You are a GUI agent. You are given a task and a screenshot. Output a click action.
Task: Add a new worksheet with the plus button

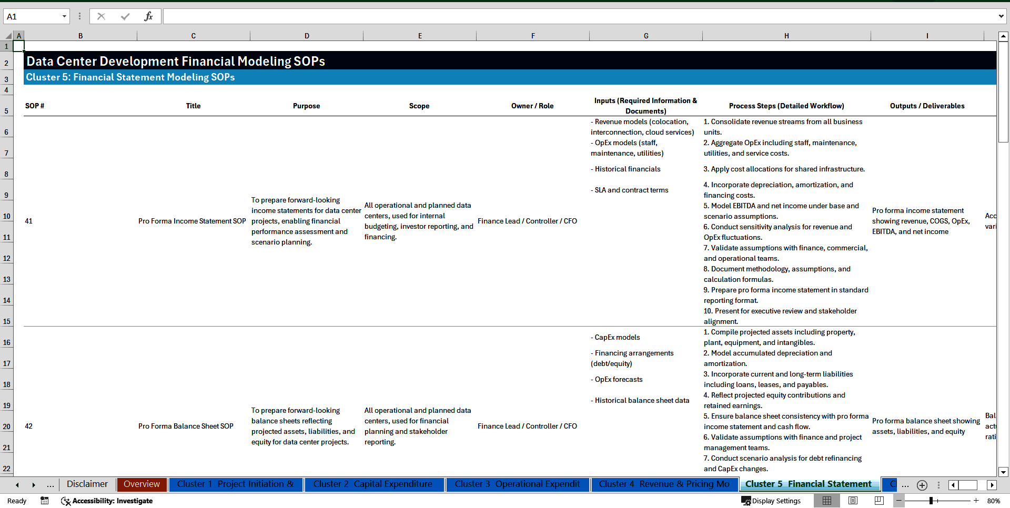[922, 485]
